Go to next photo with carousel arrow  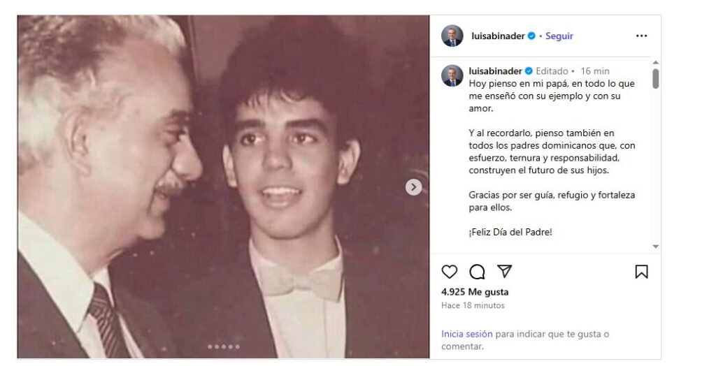click(x=414, y=187)
